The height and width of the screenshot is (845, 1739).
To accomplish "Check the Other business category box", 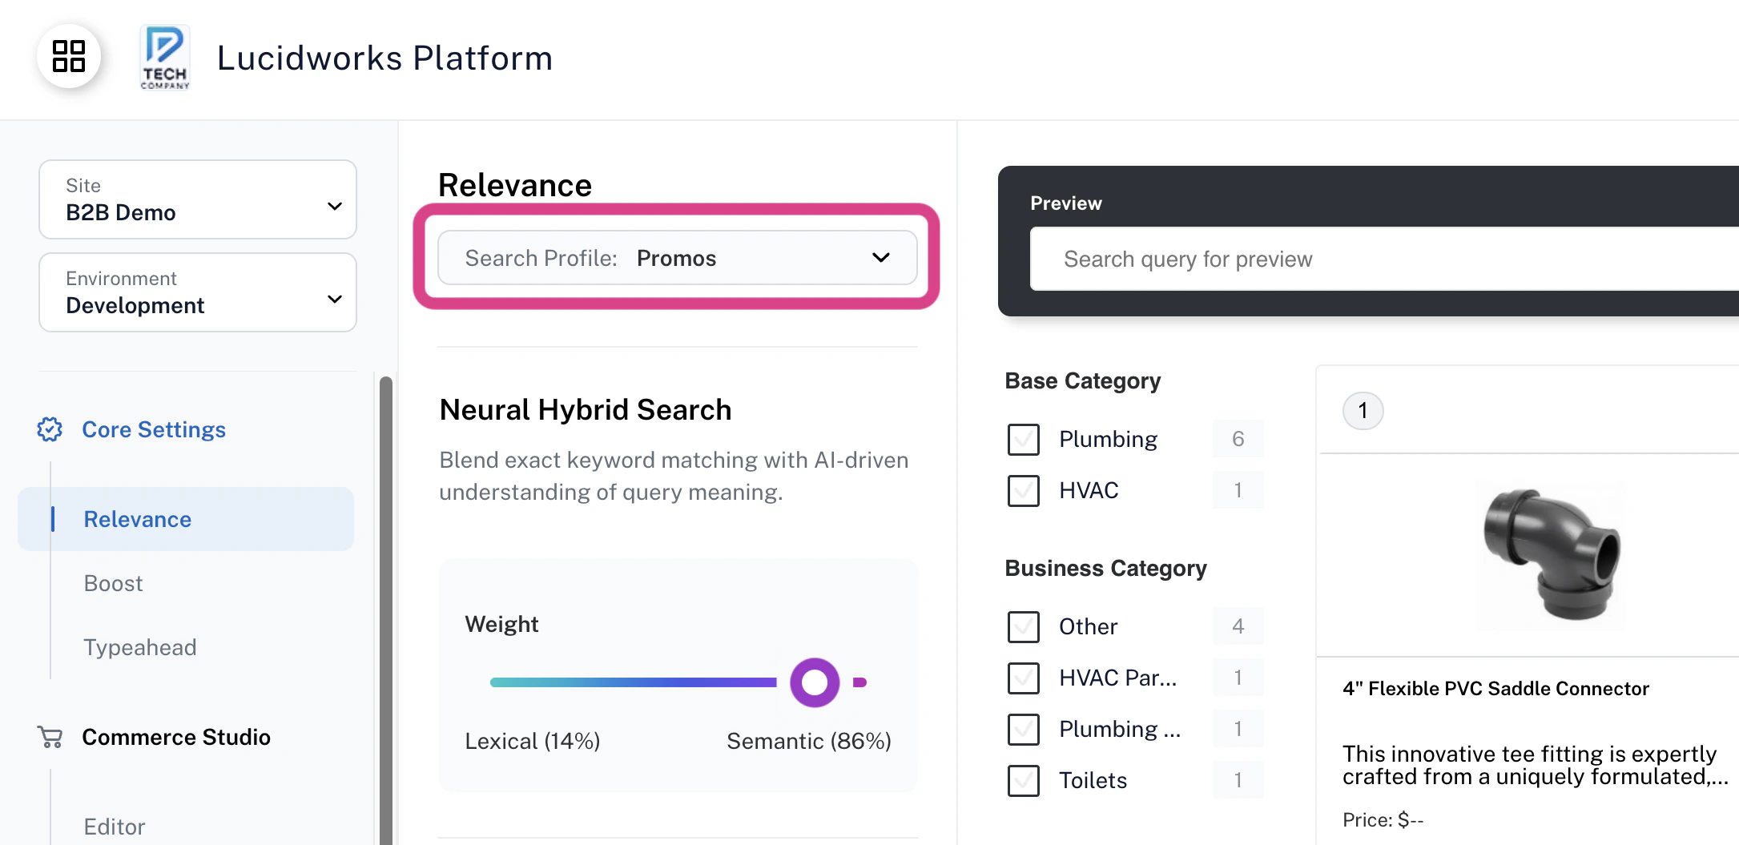I will click(1024, 626).
